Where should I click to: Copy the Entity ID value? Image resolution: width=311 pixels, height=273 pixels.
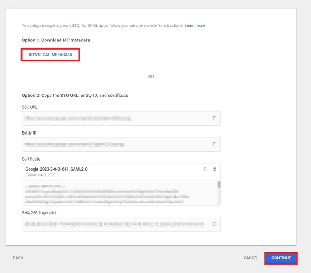click(x=215, y=144)
